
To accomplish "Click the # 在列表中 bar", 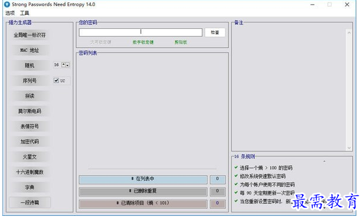I will [143, 179].
